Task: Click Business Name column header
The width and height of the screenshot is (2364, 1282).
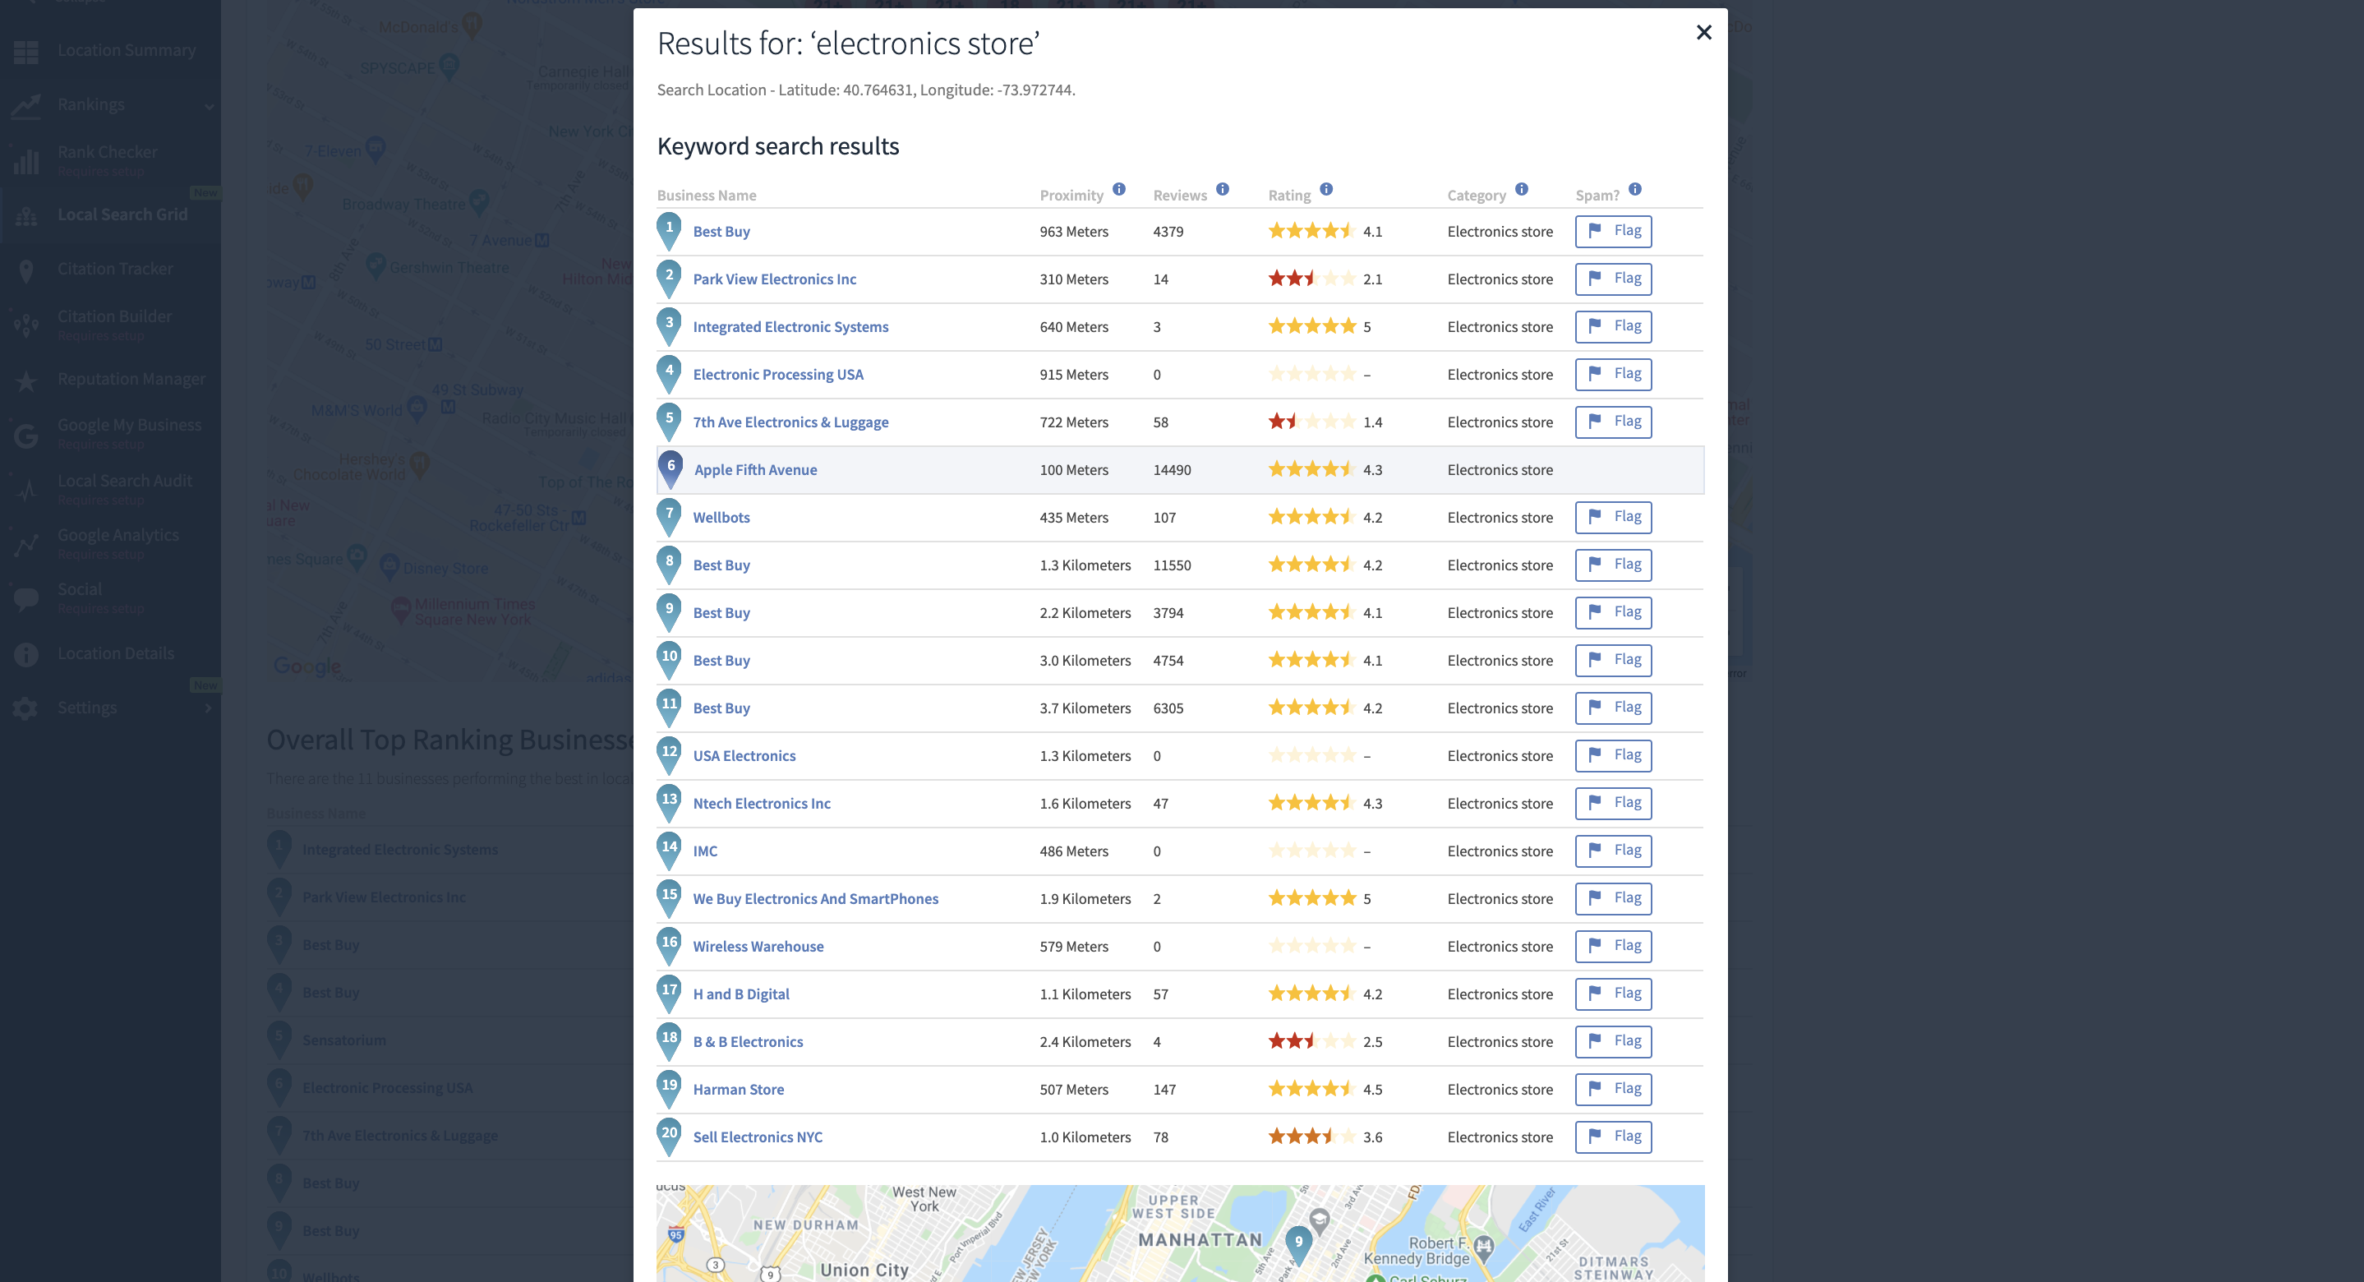Action: coord(706,196)
